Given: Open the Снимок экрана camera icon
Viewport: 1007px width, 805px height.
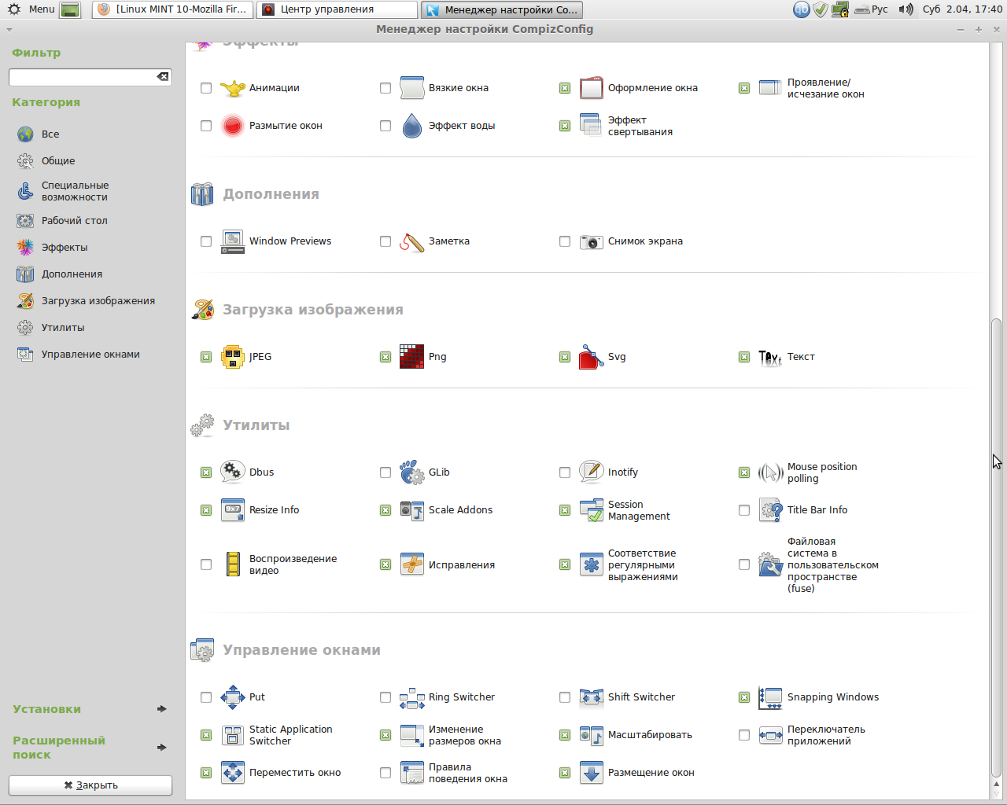Looking at the screenshot, I should coord(591,241).
